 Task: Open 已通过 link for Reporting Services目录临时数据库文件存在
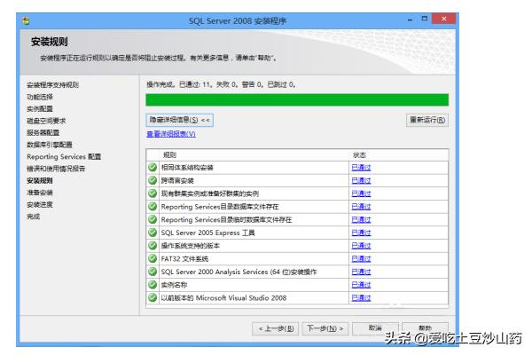pos(361,220)
